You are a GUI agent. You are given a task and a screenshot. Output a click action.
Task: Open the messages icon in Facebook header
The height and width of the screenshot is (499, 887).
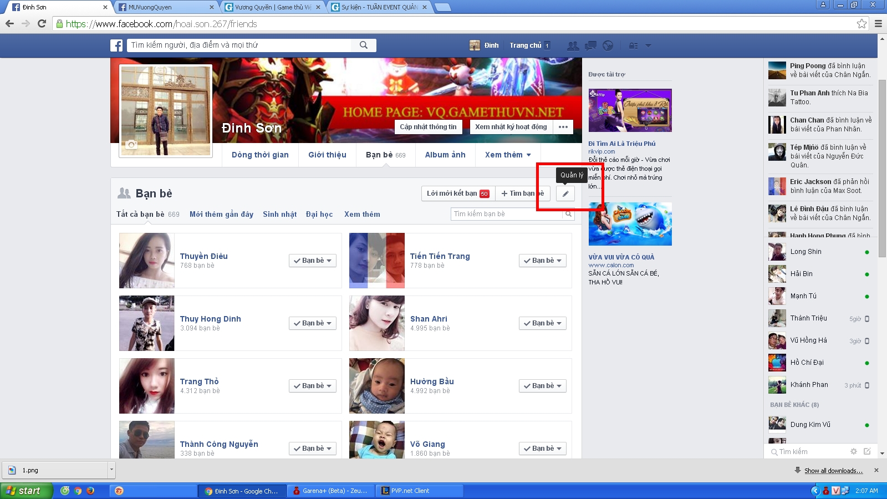pos(590,45)
